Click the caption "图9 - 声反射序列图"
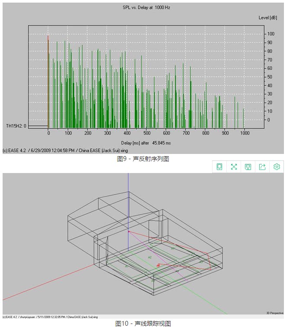This screenshot has height=327, width=290. click(143, 159)
